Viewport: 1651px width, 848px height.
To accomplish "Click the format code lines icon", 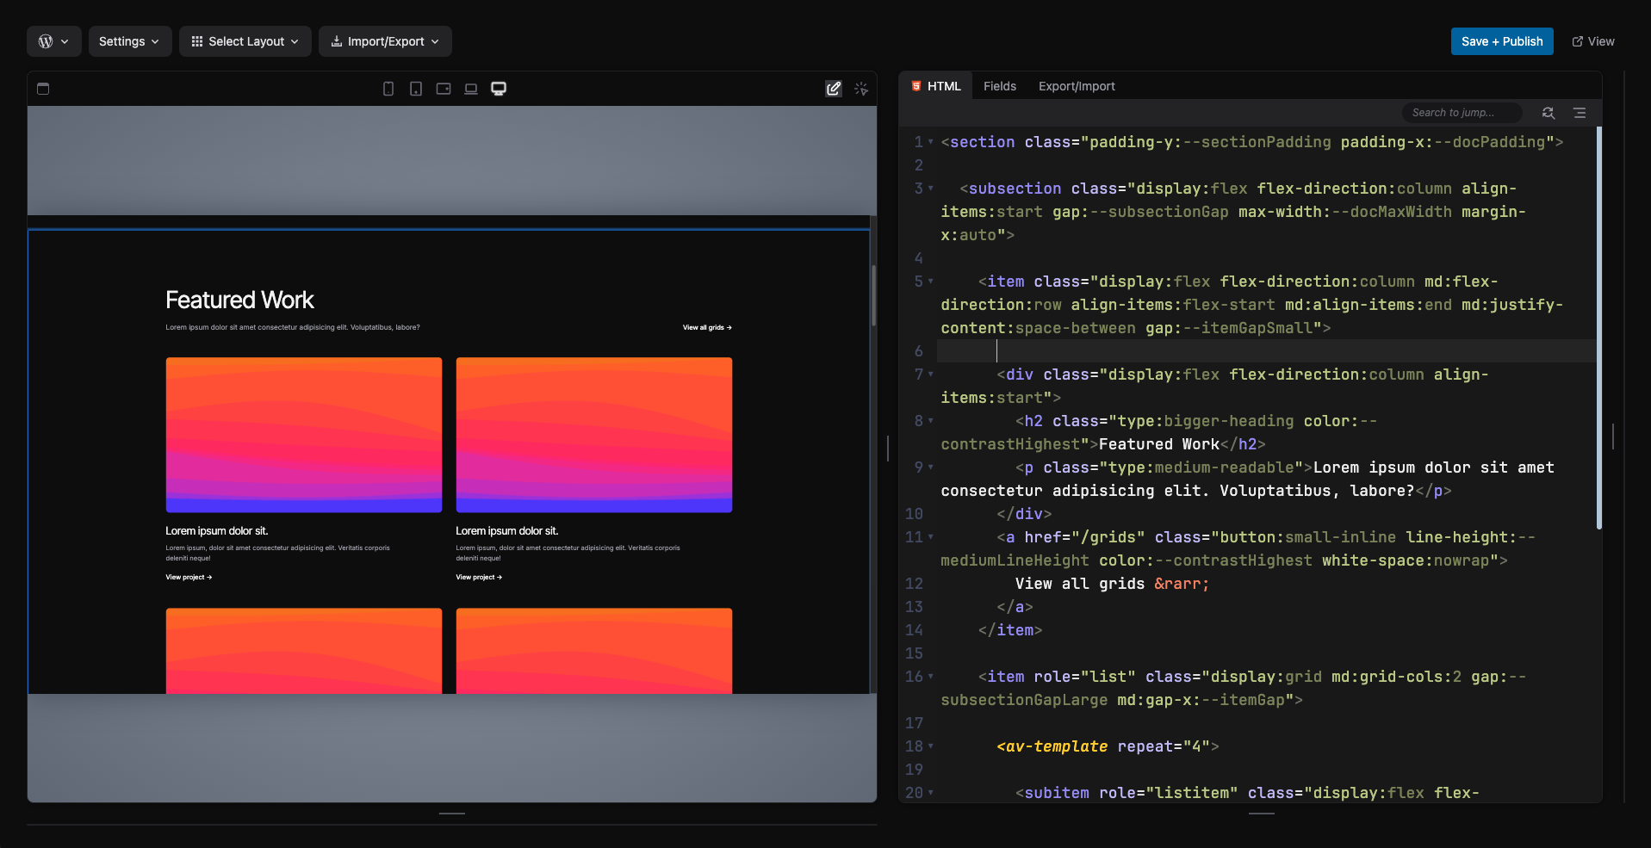I will (1580, 113).
